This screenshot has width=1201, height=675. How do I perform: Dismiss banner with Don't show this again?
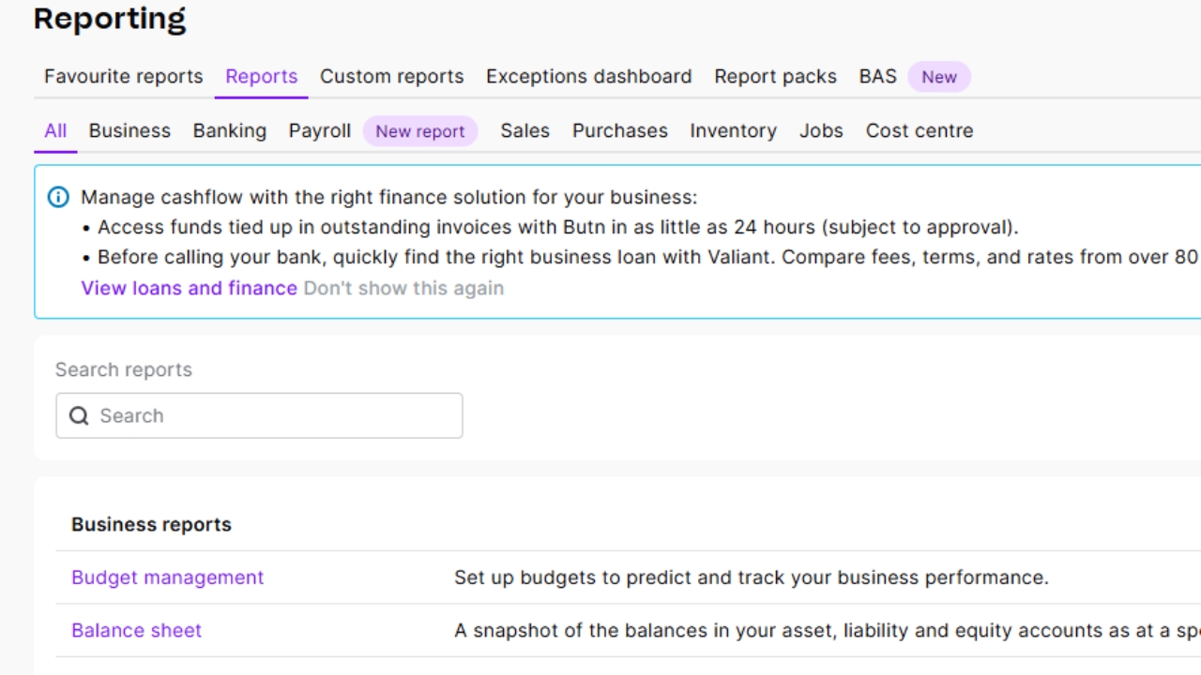coord(403,288)
